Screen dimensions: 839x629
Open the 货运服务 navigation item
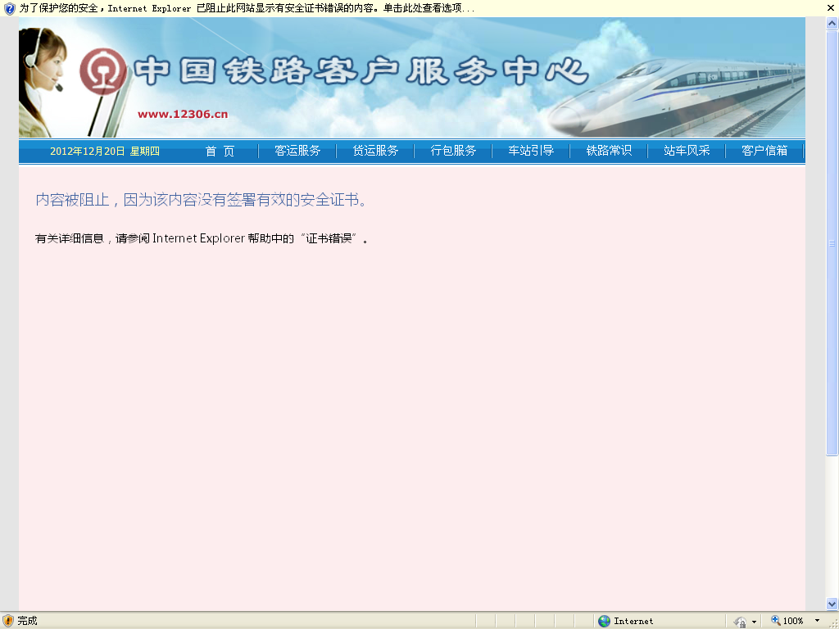[x=375, y=151]
